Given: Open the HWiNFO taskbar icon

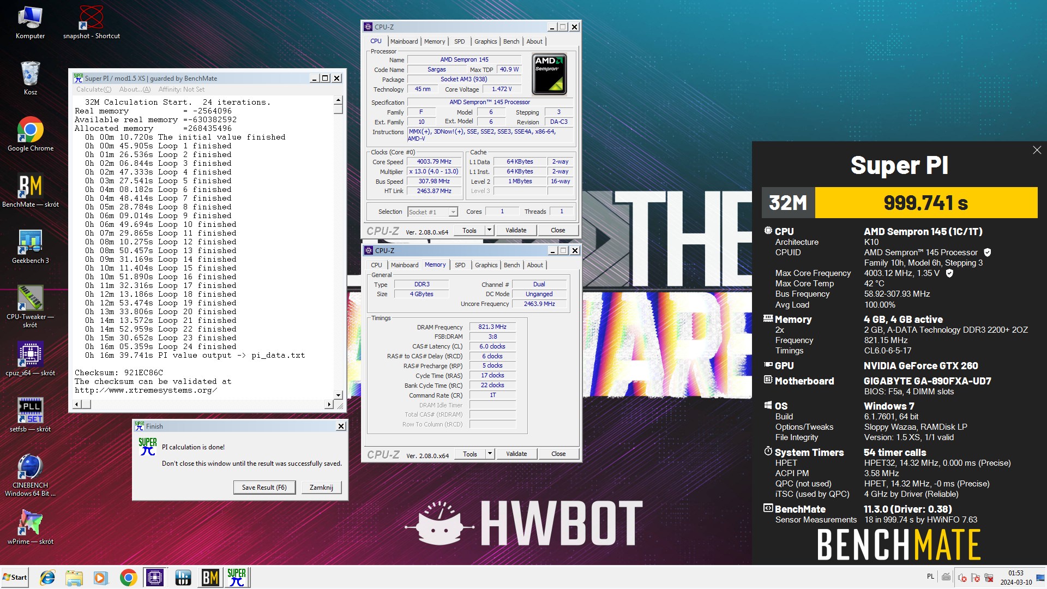Looking at the screenshot, I should (x=183, y=578).
